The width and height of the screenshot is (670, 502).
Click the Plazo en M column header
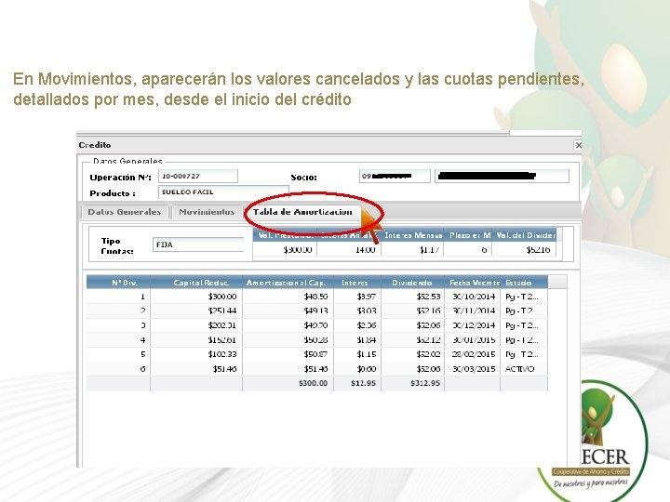(x=468, y=235)
